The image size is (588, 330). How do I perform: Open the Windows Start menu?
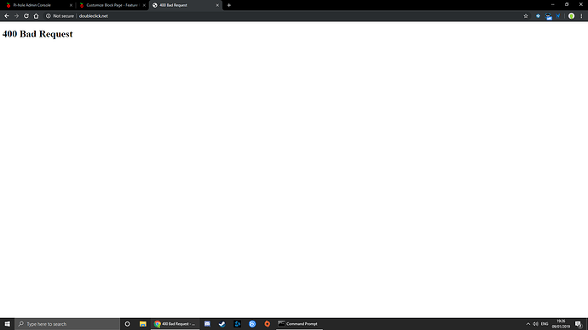[x=7, y=324]
